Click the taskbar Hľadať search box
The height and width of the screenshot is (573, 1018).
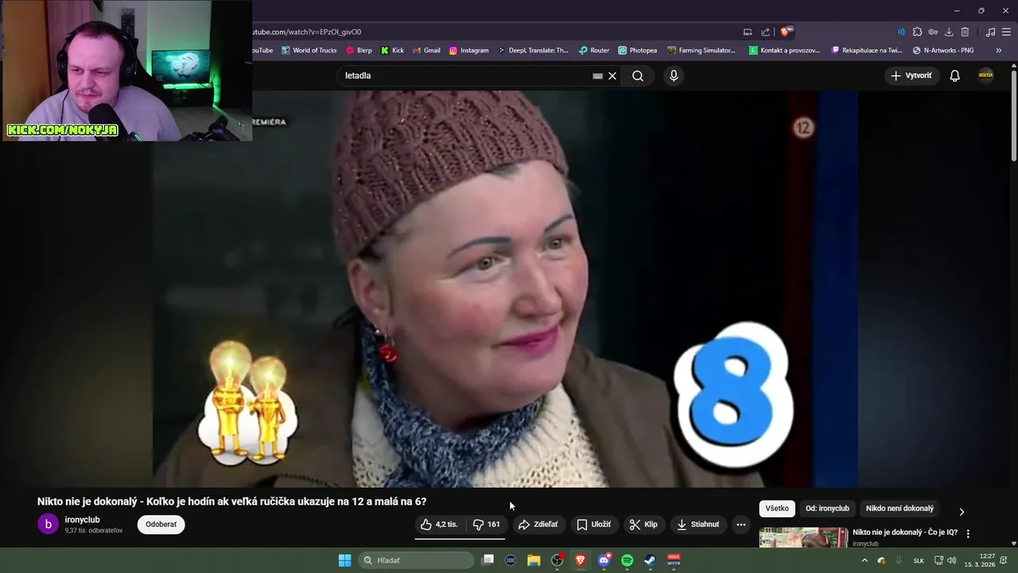[417, 560]
